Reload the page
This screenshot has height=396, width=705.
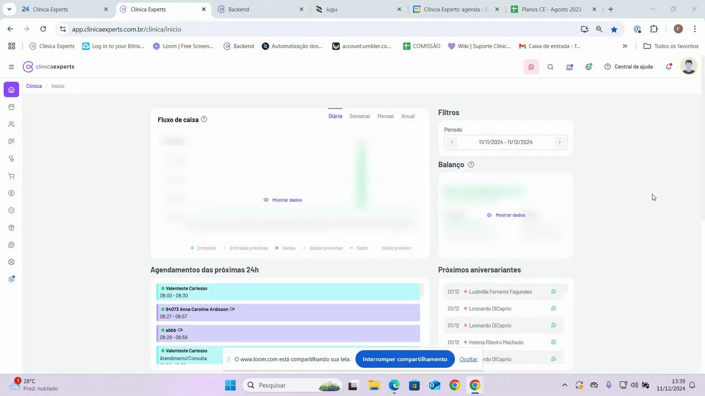[x=43, y=29]
